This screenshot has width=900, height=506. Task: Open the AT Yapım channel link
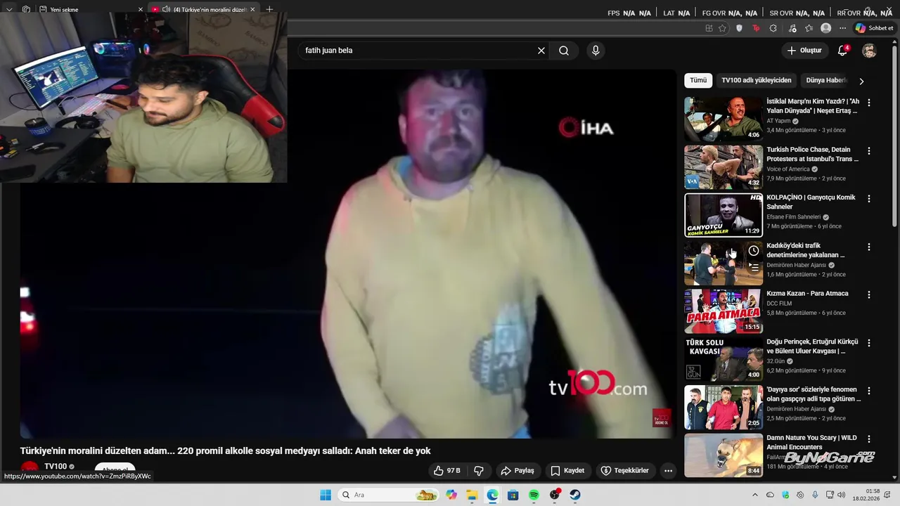778,121
